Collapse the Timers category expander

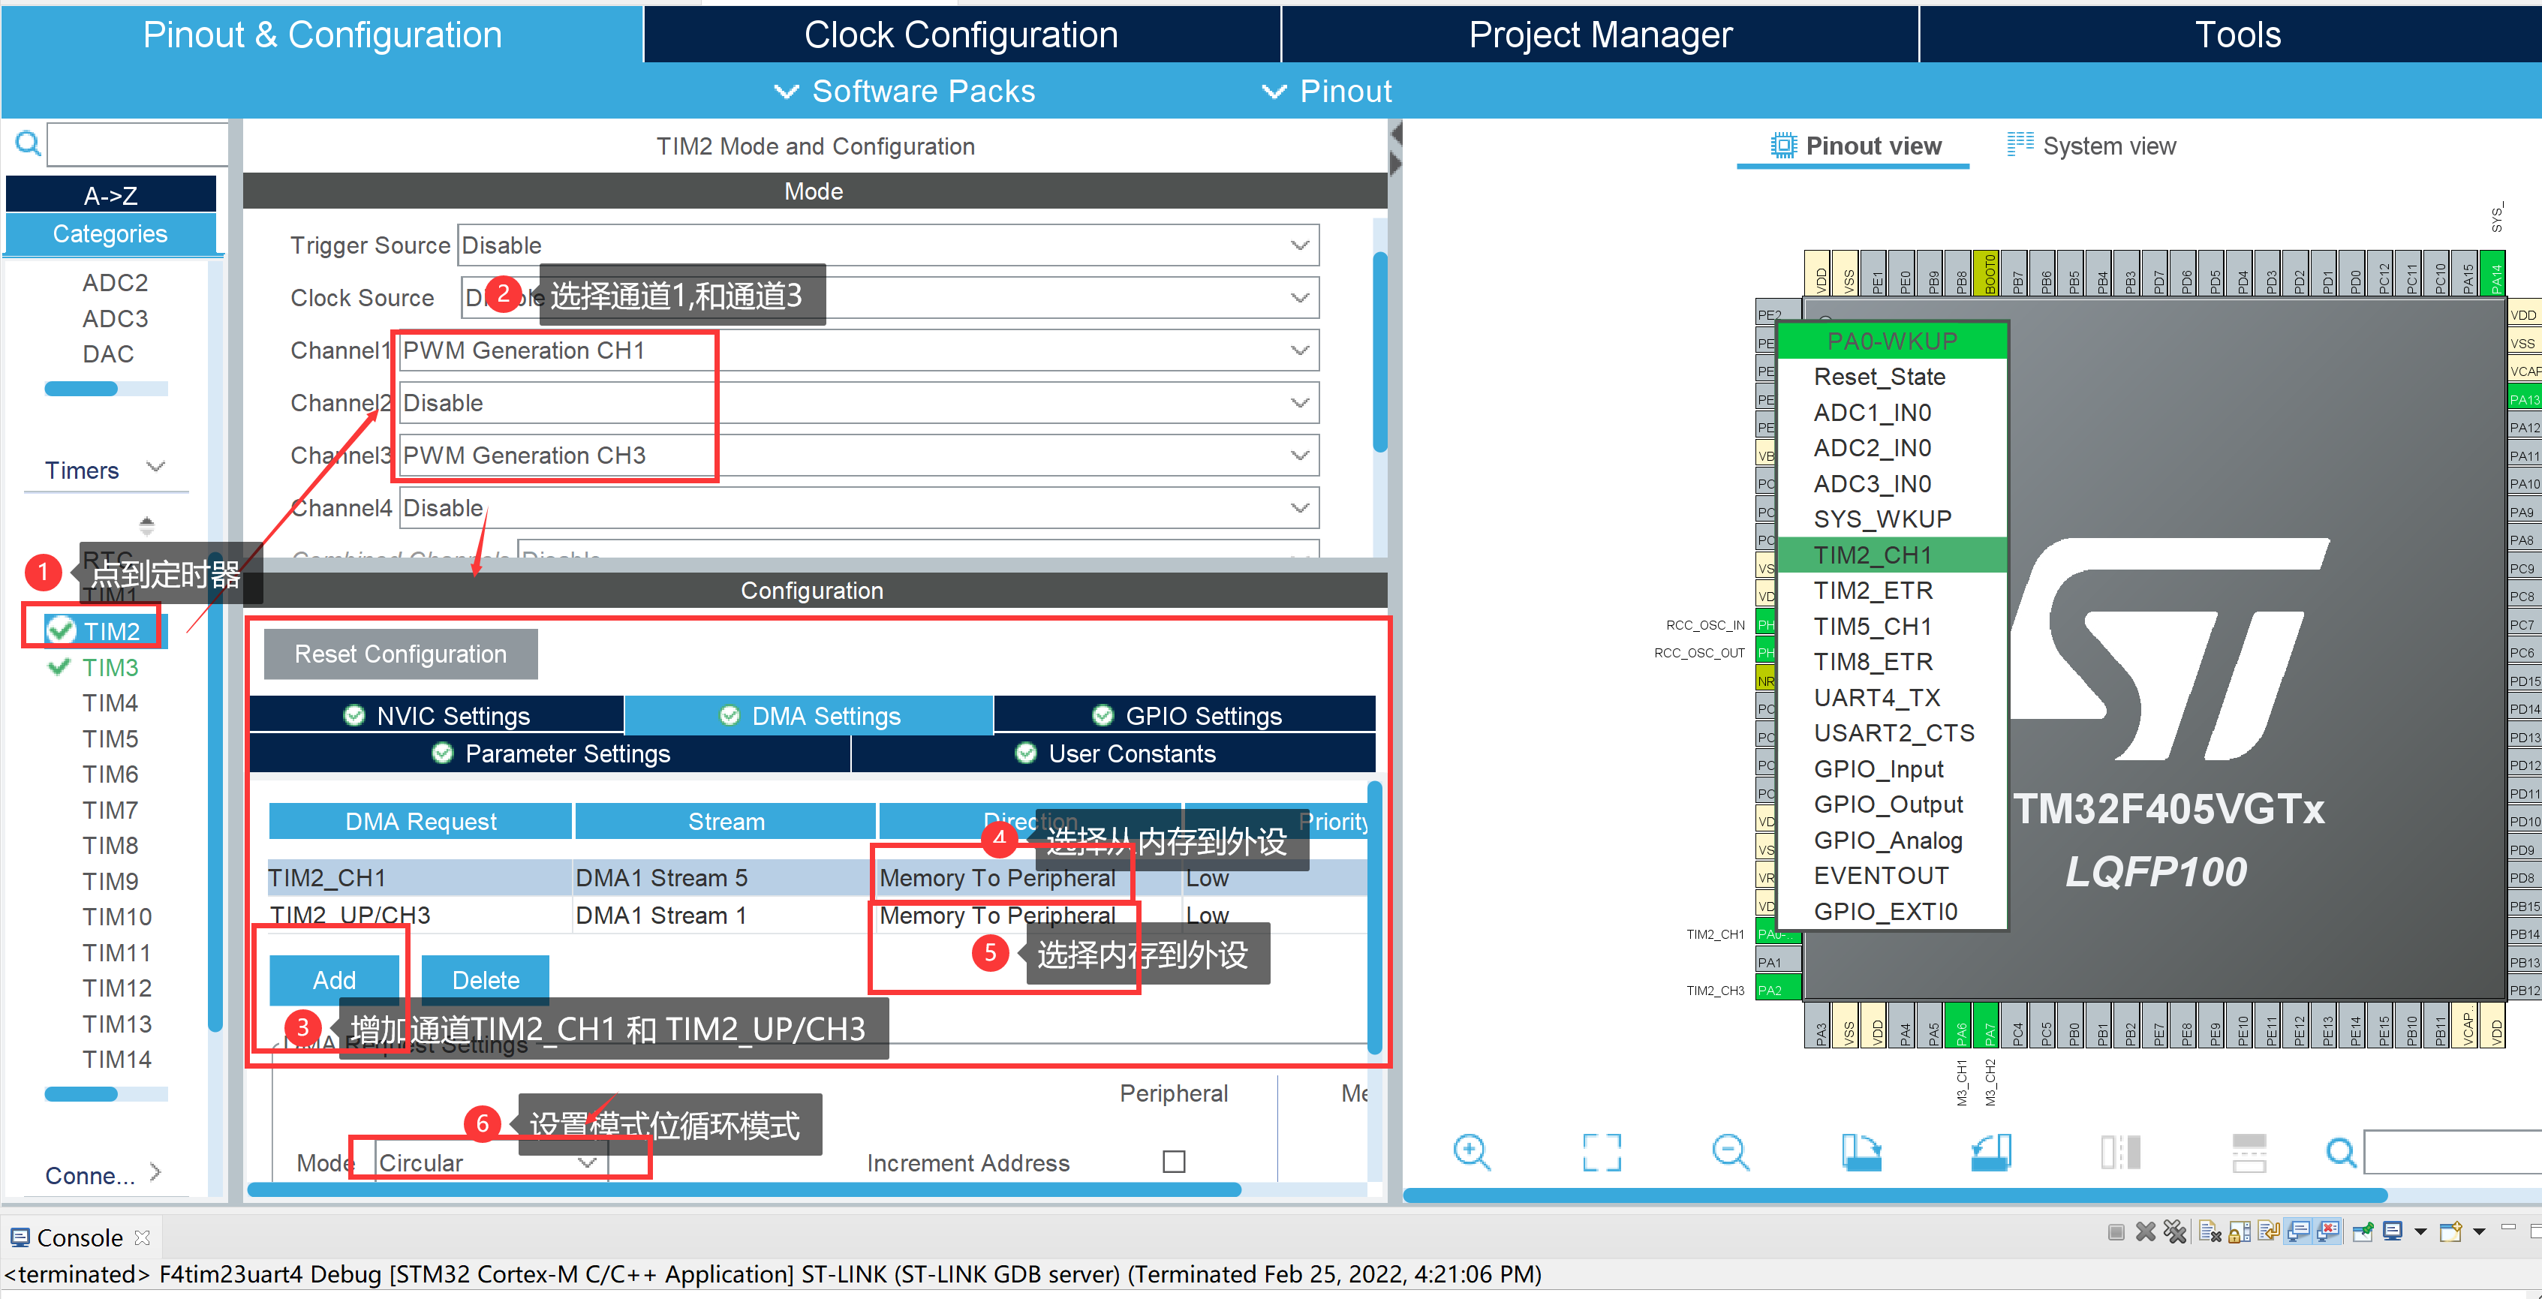(x=156, y=467)
